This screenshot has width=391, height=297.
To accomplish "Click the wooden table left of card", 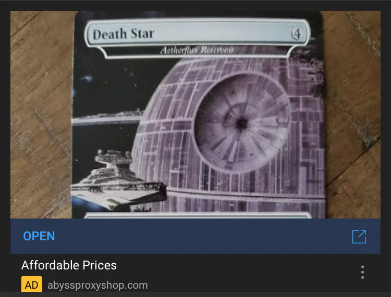I will [41, 114].
